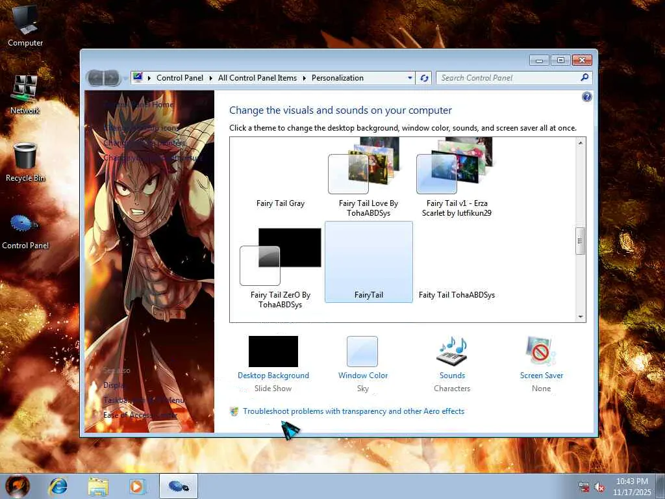Select Fairy Tail Gray theme
The height and width of the screenshot is (499, 665).
click(281, 203)
